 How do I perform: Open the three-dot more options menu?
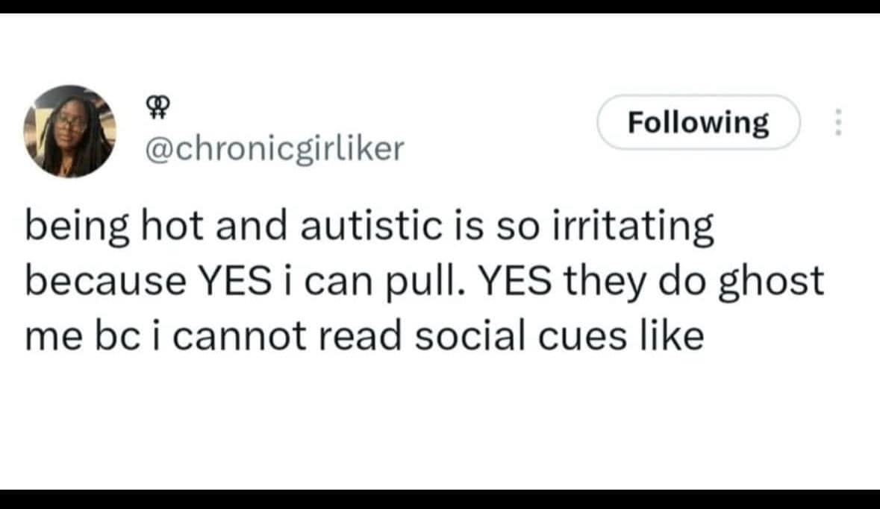pyautogui.click(x=837, y=122)
